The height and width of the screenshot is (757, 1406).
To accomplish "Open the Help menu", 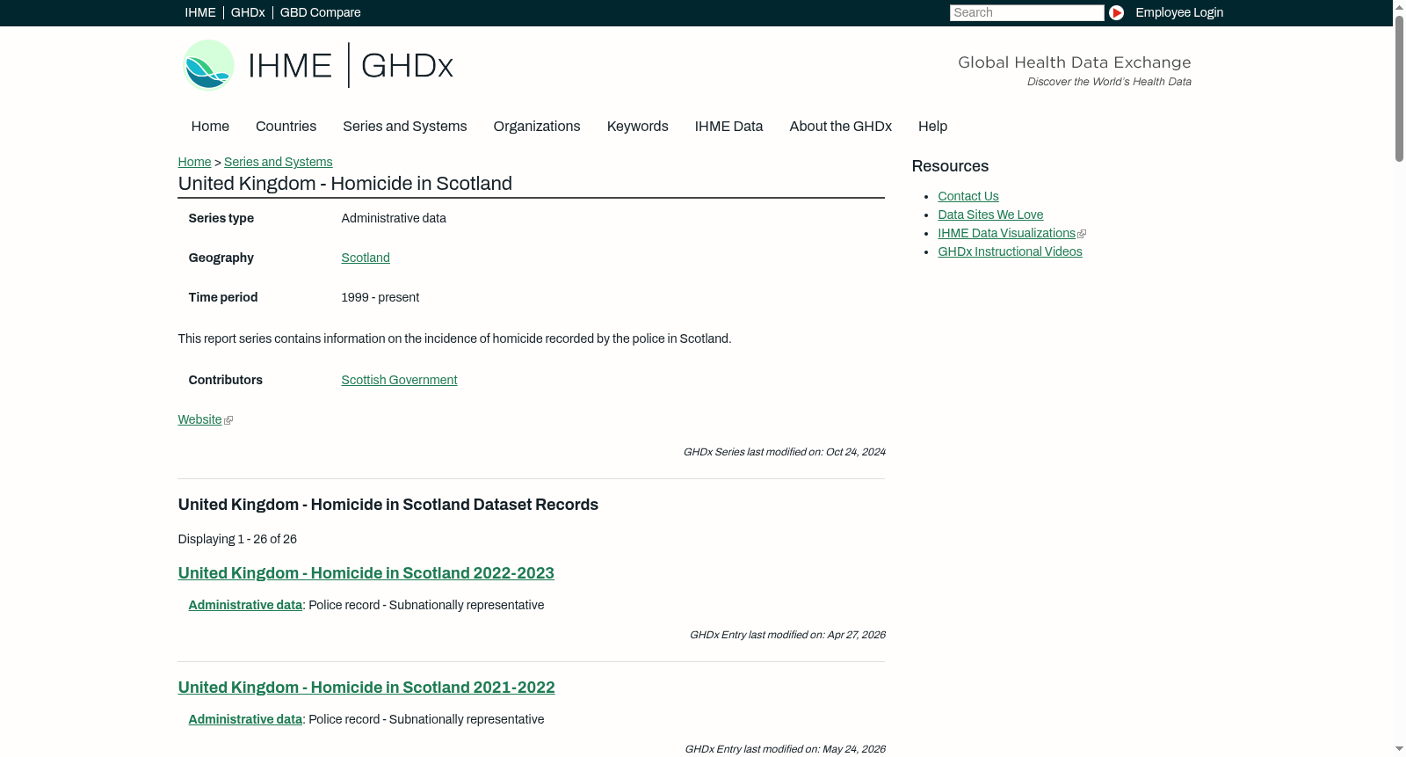I will [932, 127].
